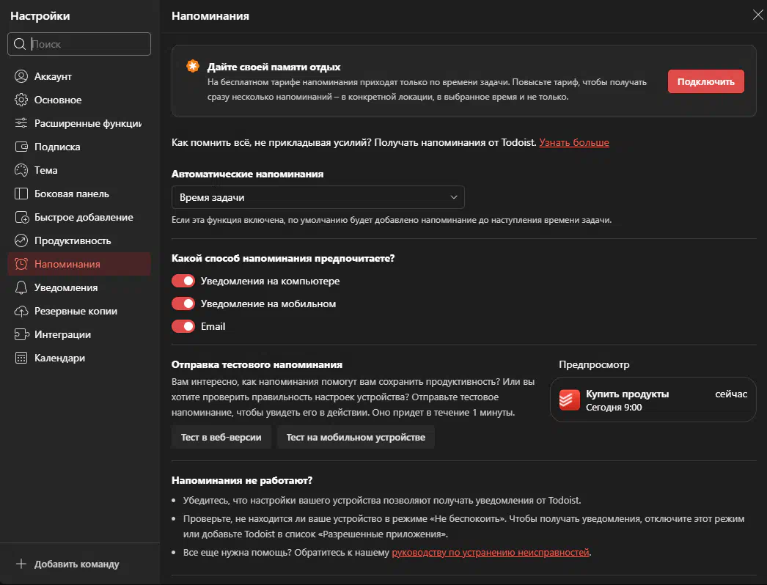Open the Автоматические напоминания dropdown
Screen dimensions: 767x585
[318, 197]
